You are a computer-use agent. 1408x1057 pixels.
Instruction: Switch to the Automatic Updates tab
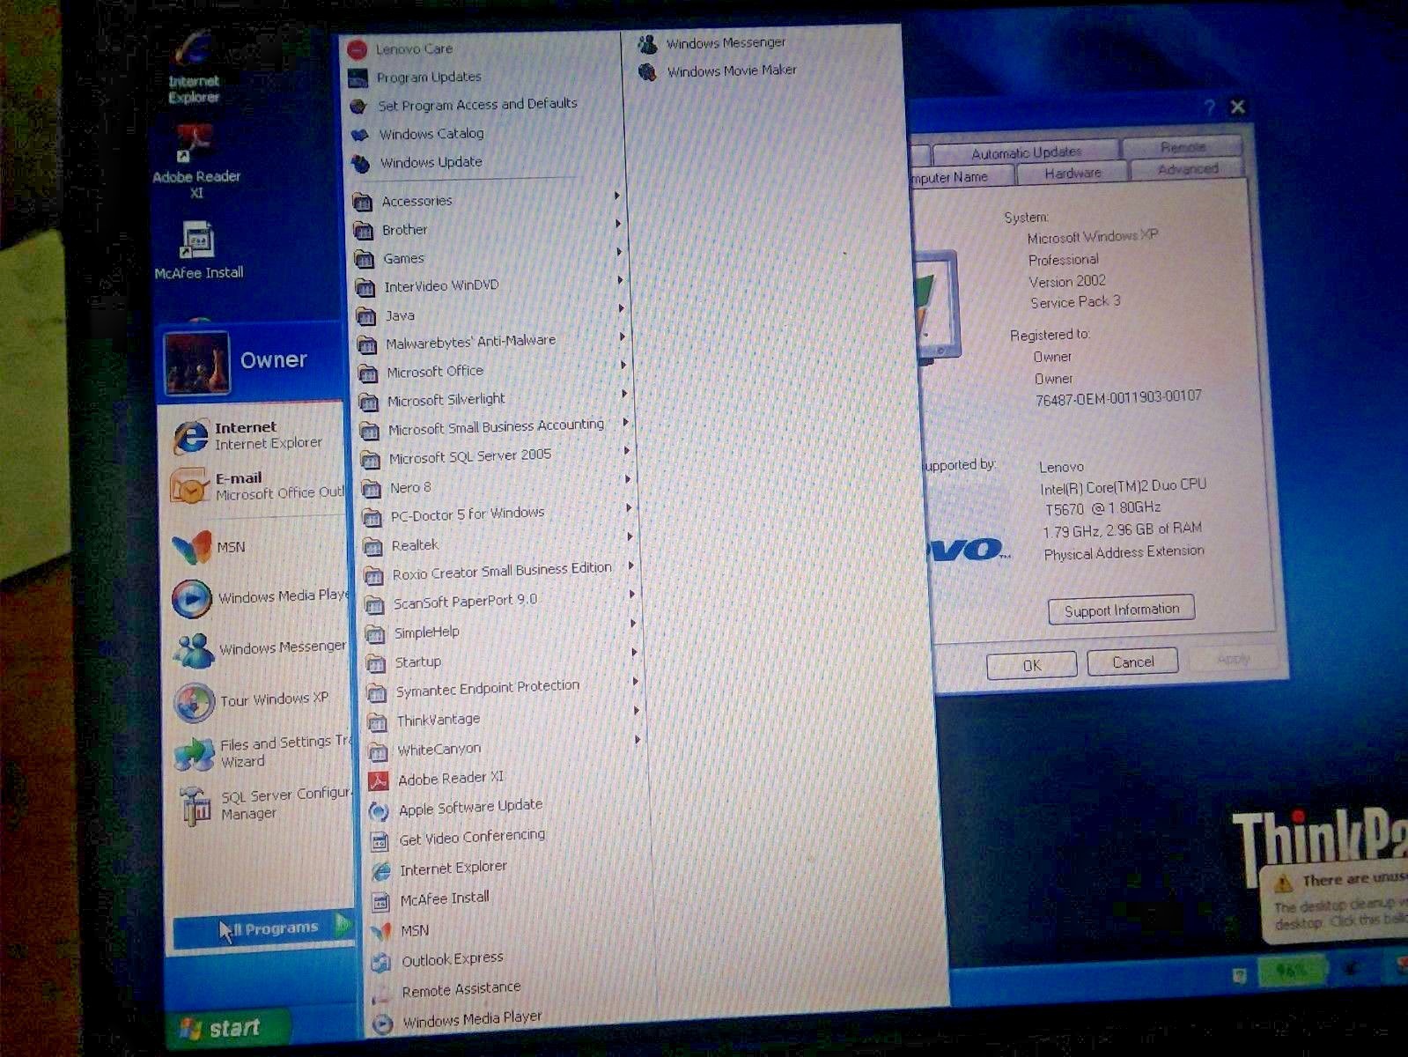click(1026, 152)
